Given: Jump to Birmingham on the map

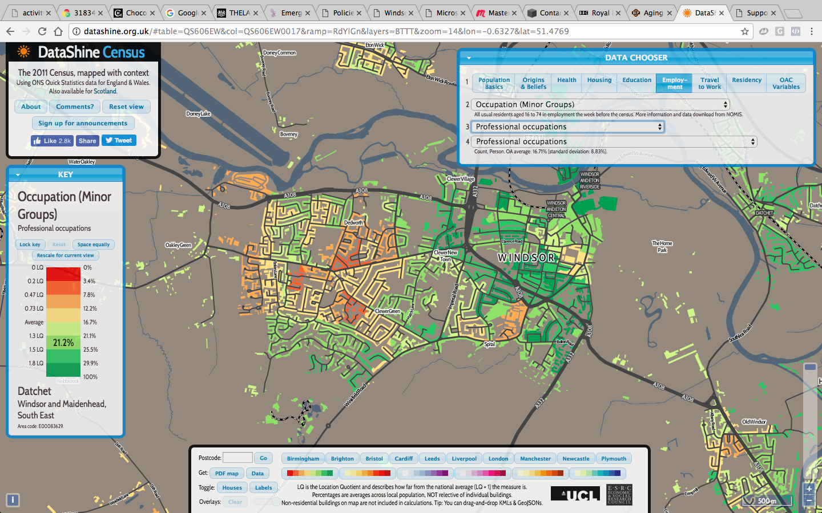Looking at the screenshot, I should click(x=303, y=458).
